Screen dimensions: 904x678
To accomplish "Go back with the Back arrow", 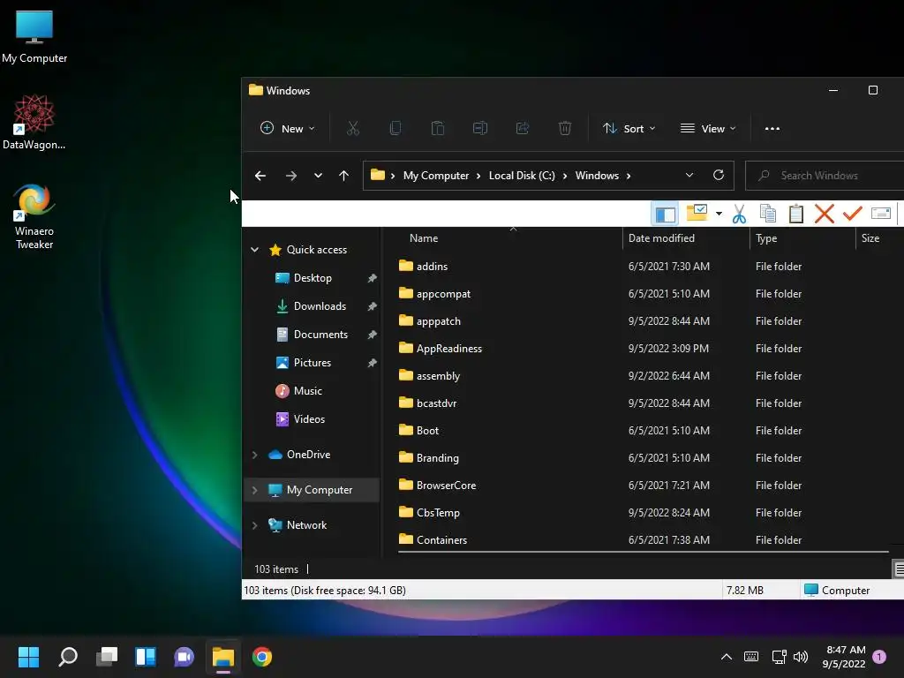I will (x=260, y=176).
